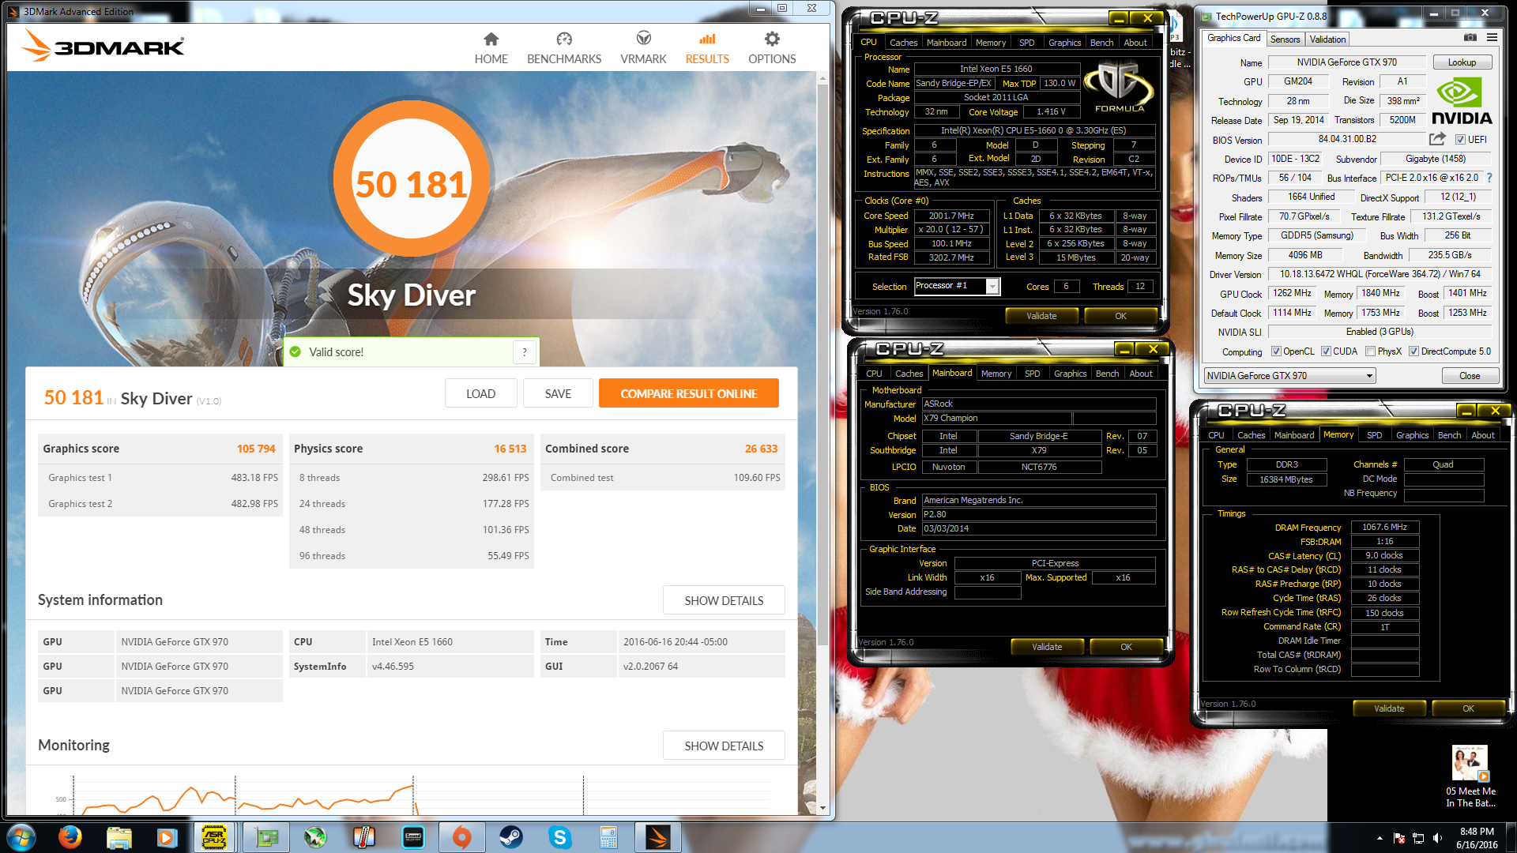Open the '05 Meet Me In The Bat...' desktop file
The image size is (1517, 853).
(x=1470, y=776)
